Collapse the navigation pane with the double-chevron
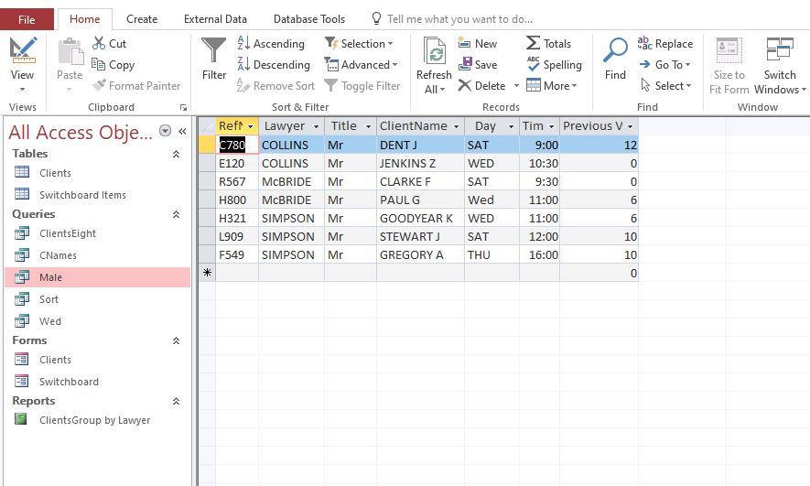The height and width of the screenshot is (486, 810). (x=182, y=131)
